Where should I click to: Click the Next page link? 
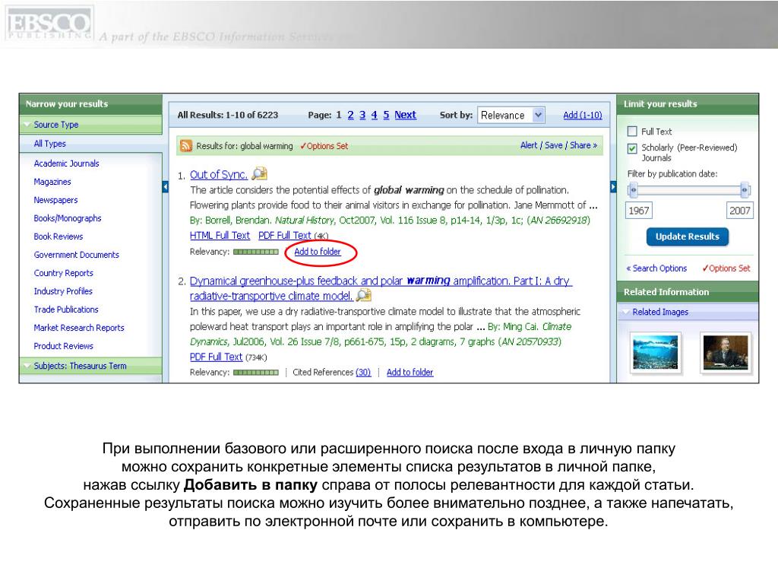point(406,116)
